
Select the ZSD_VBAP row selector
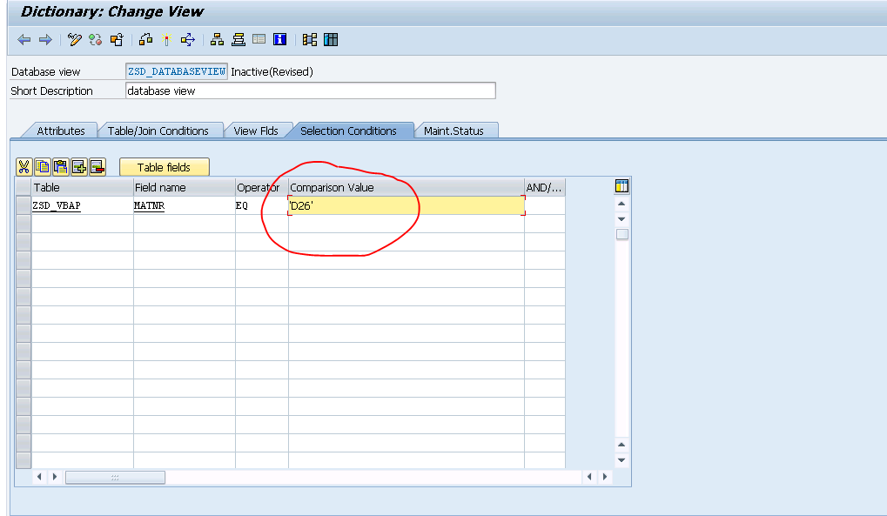pyautogui.click(x=25, y=205)
